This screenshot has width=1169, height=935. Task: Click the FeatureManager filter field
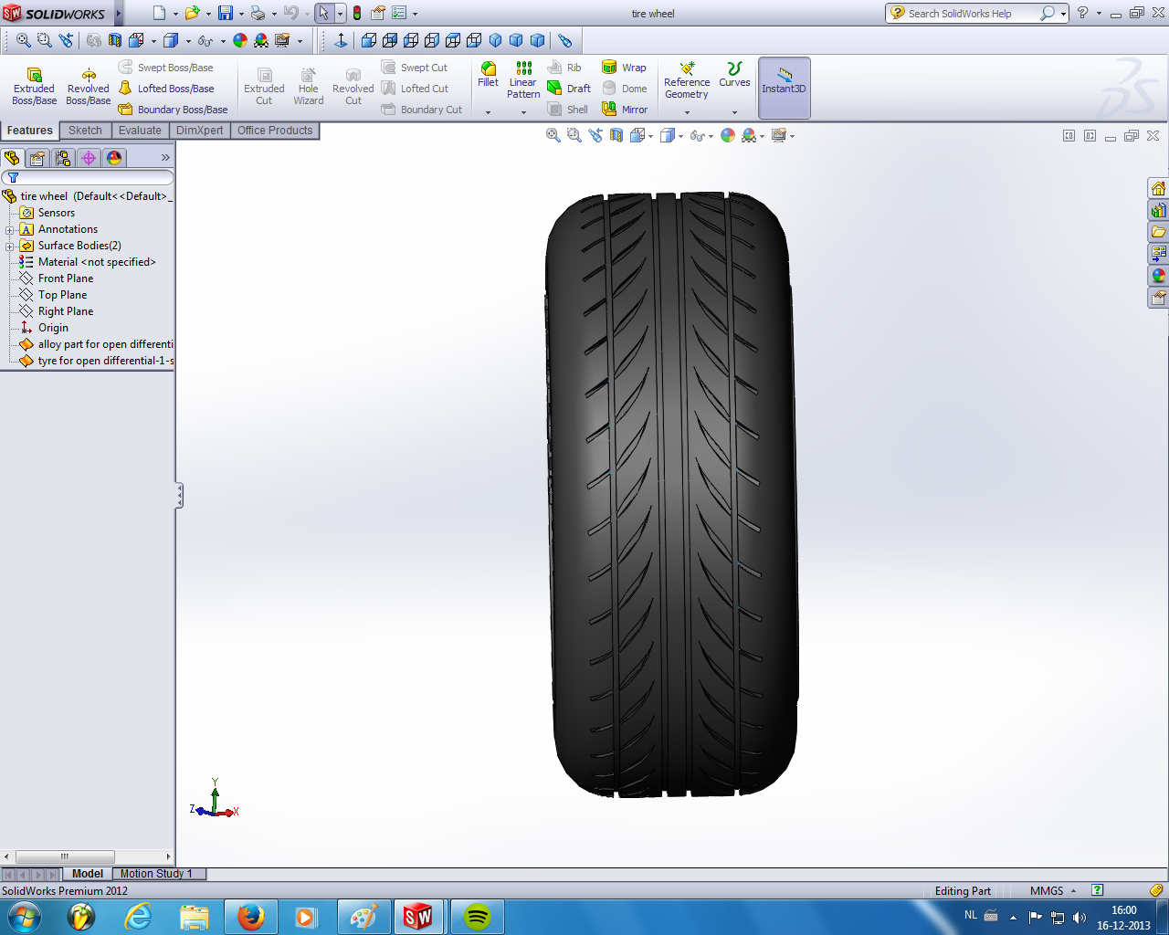click(88, 177)
